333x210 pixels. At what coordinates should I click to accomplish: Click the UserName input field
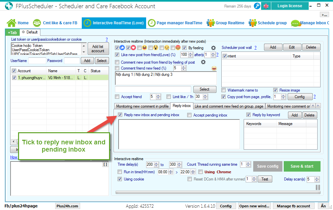tap(37, 61)
